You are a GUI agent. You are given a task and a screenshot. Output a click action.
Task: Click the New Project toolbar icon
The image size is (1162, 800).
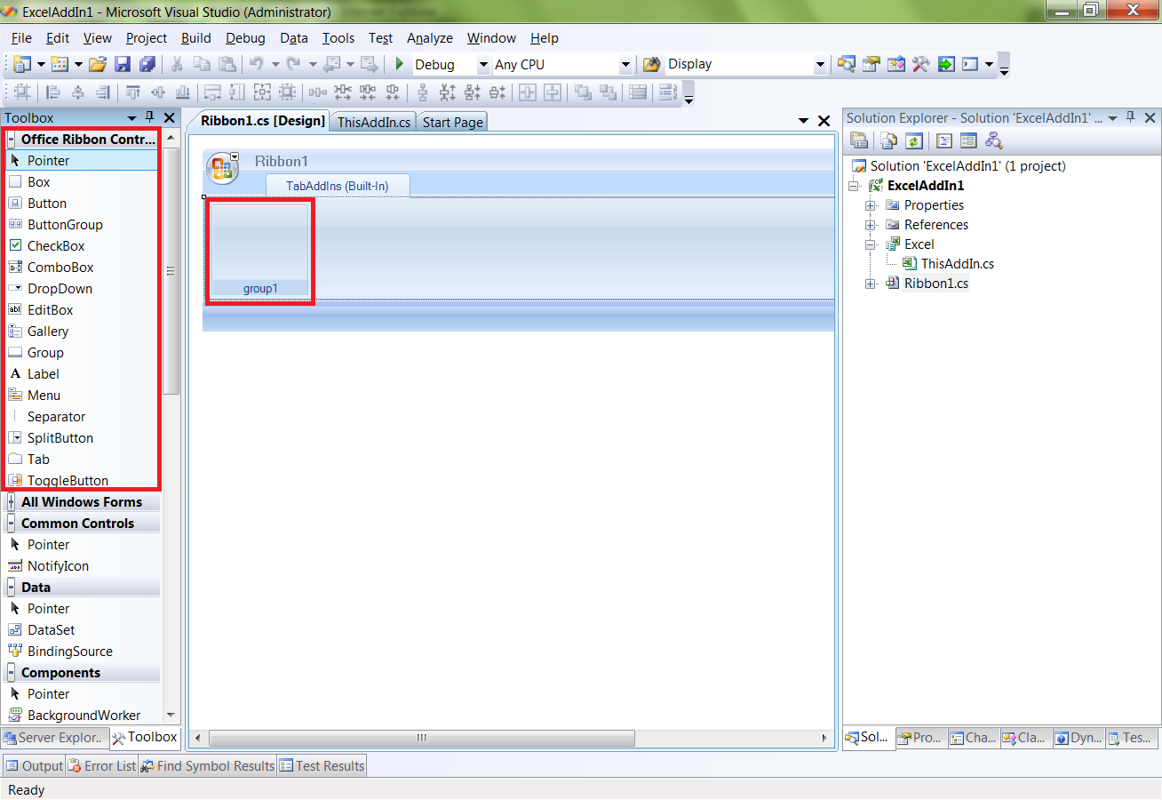tap(21, 64)
